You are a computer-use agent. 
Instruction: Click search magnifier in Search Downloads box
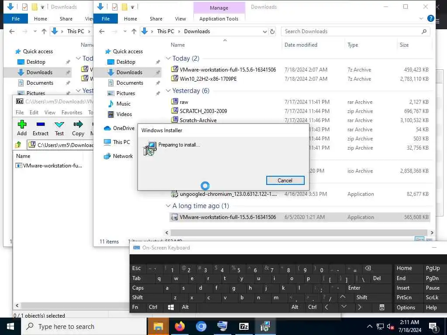tap(424, 31)
